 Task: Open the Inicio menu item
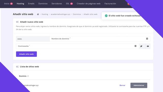[x=7, y=4]
